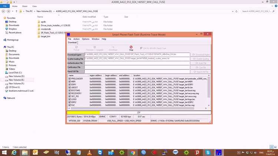Viewport: 278px width, 156px height.
Task: Click the Authentication File input field
Action: point(137,63)
